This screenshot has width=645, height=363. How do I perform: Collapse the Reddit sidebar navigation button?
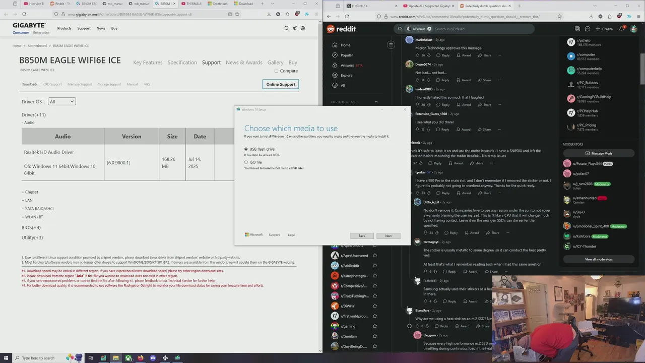click(x=391, y=45)
